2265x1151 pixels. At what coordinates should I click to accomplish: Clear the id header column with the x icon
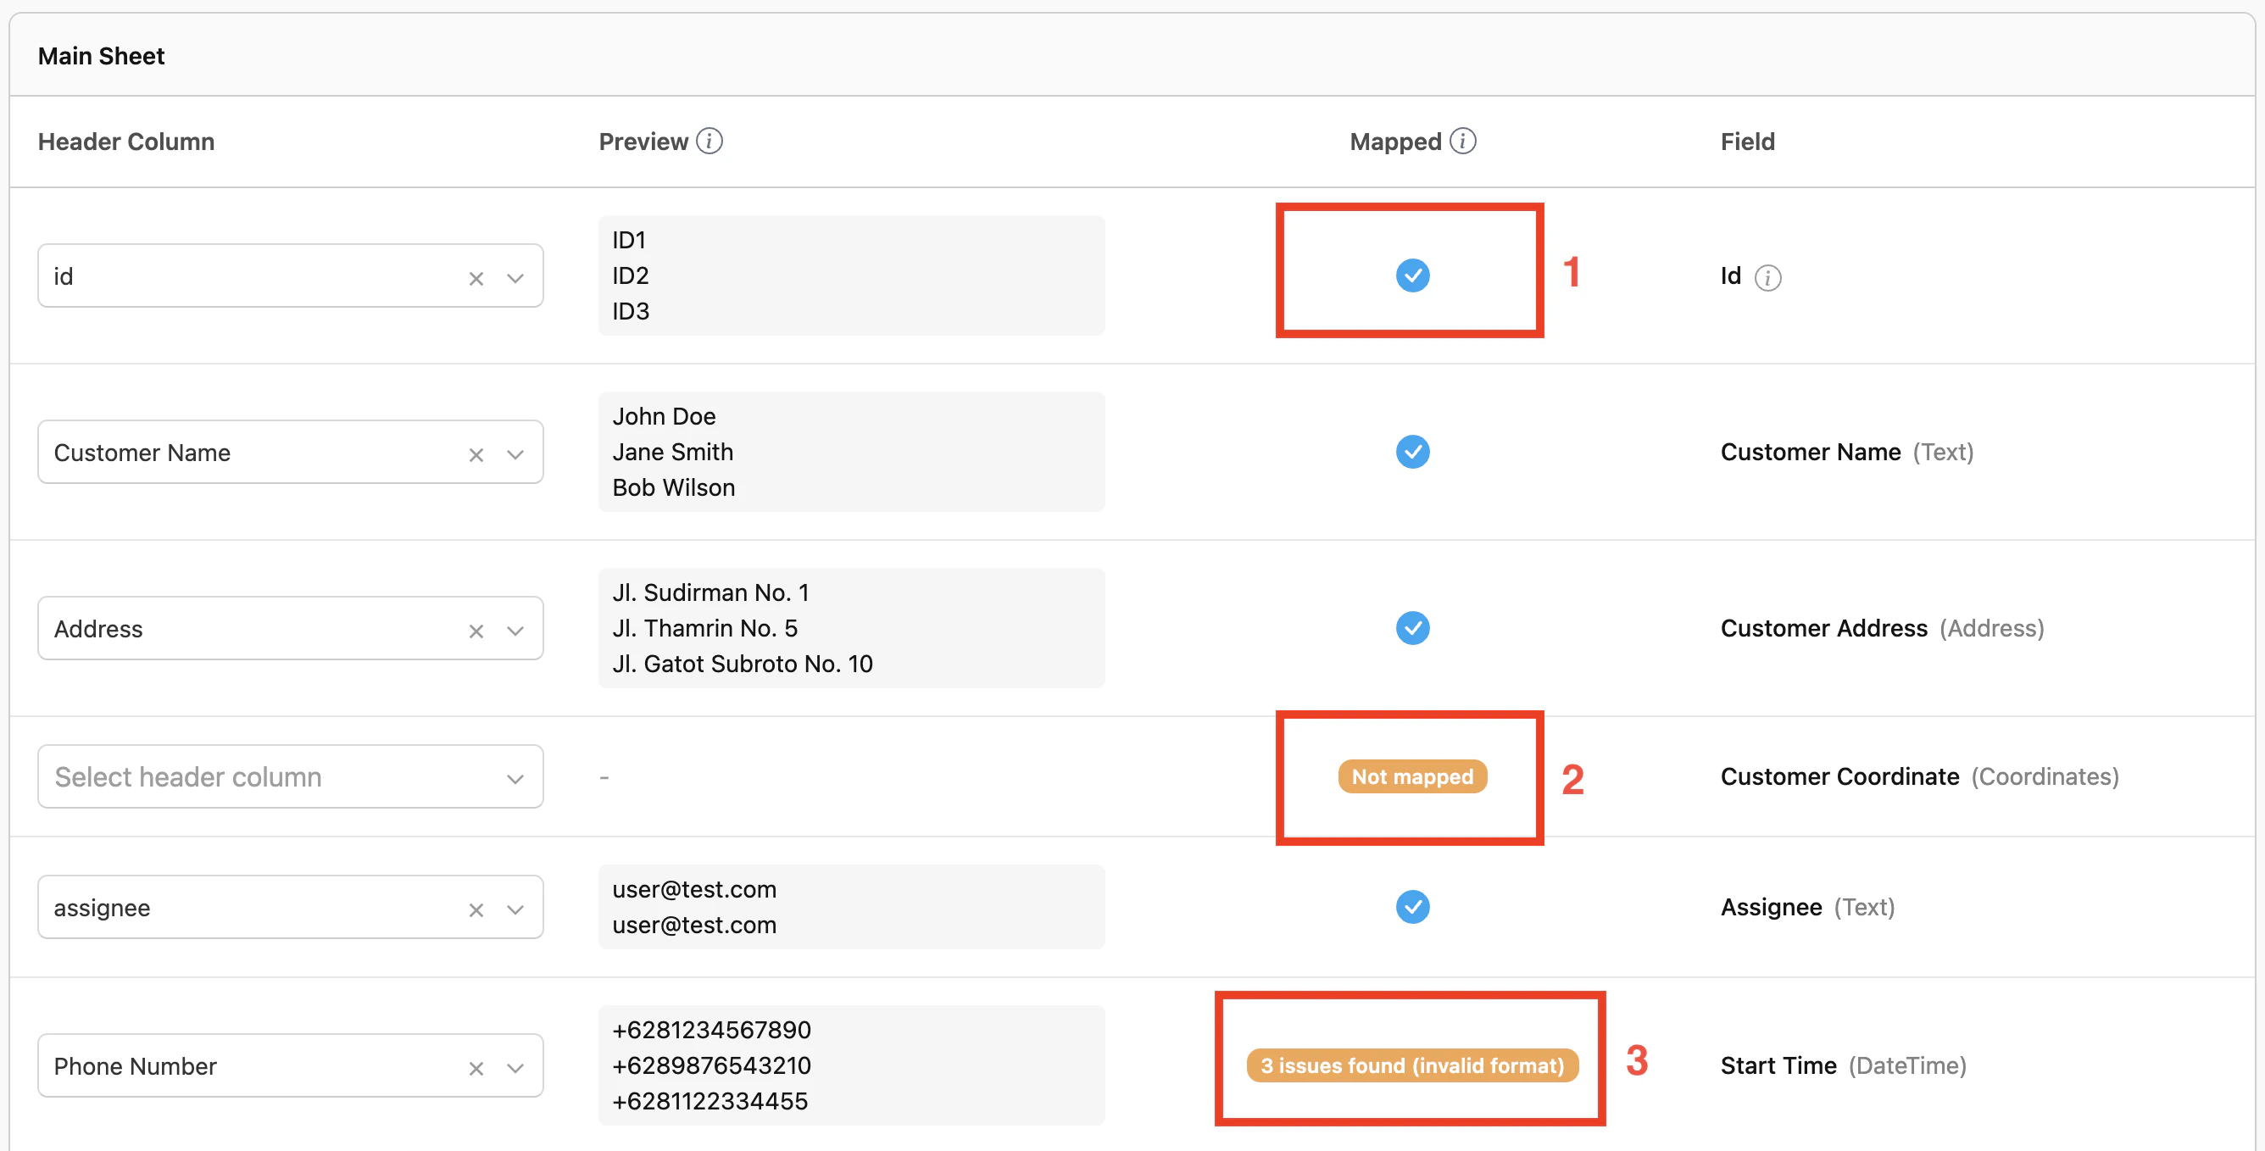(x=476, y=278)
